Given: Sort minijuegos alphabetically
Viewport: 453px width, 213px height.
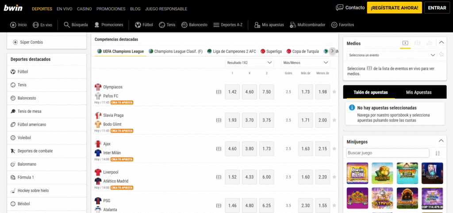Looking at the screenshot, I should coord(438,153).
